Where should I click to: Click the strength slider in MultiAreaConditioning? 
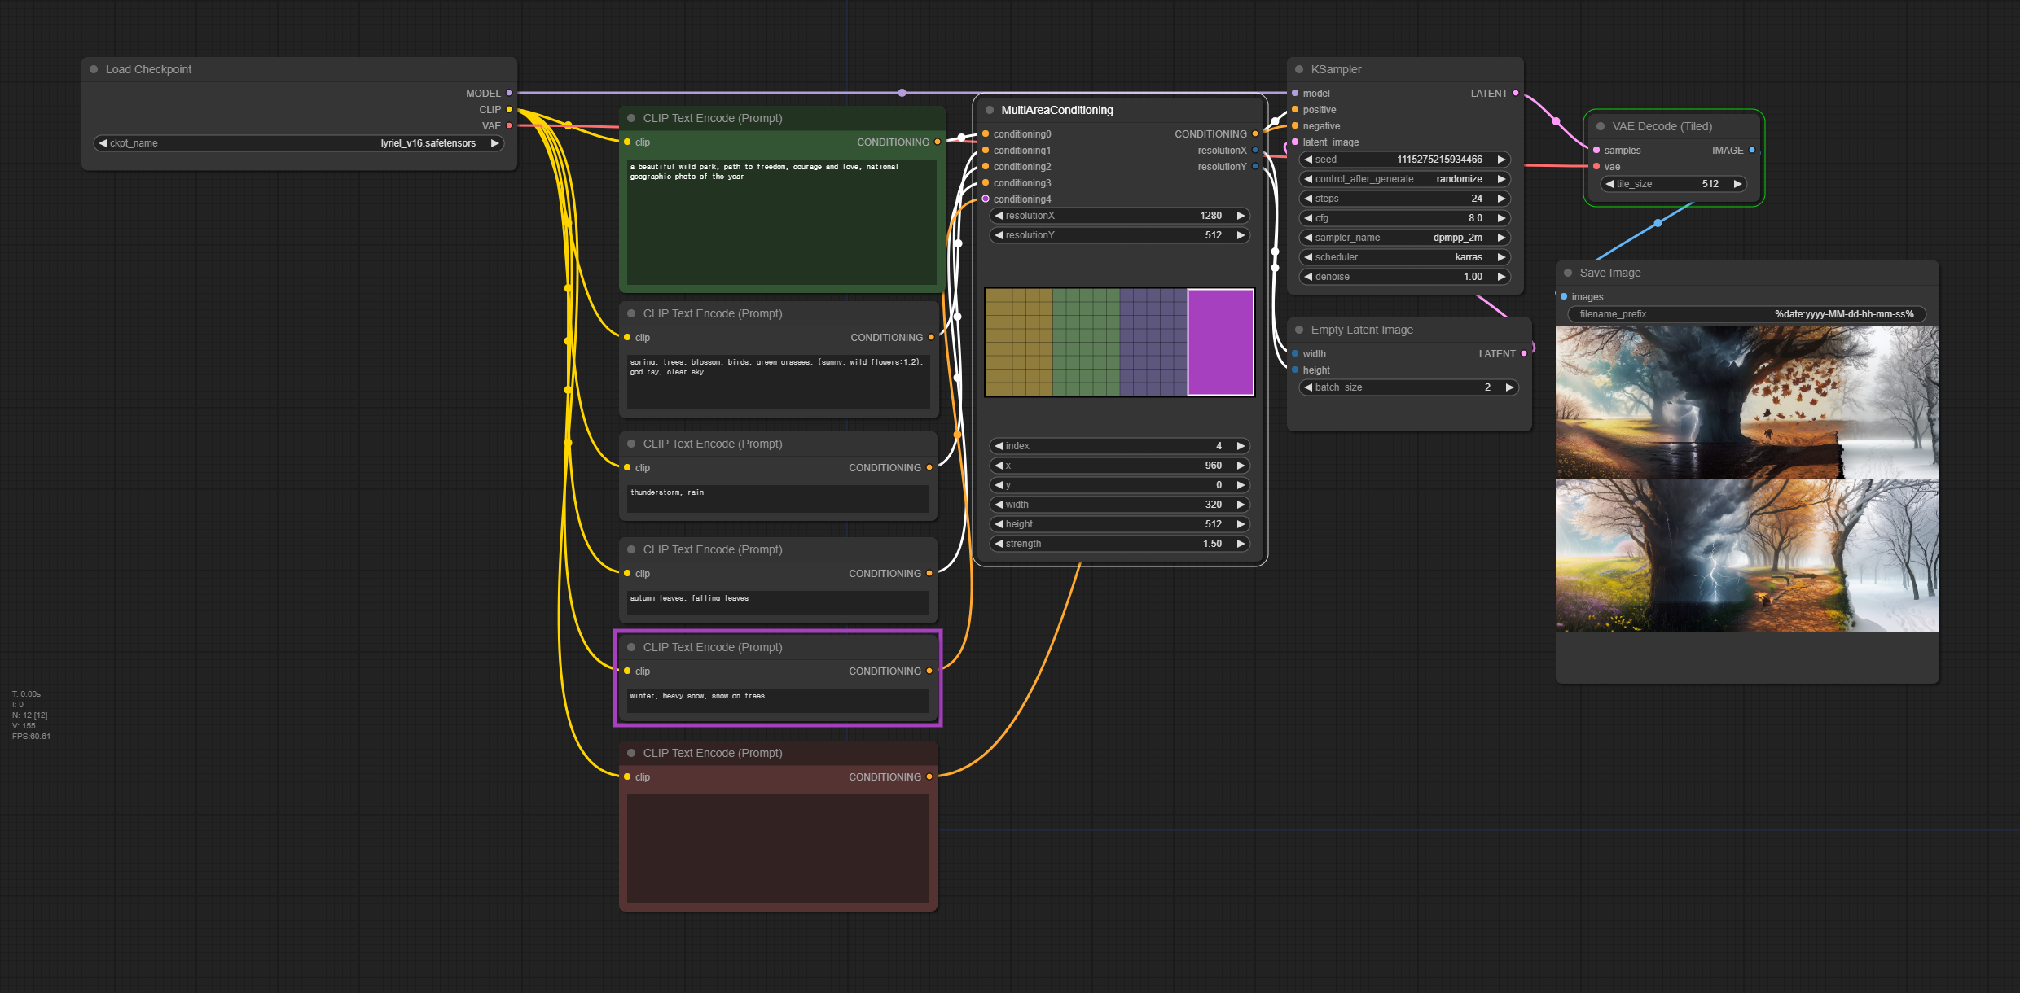point(1119,544)
